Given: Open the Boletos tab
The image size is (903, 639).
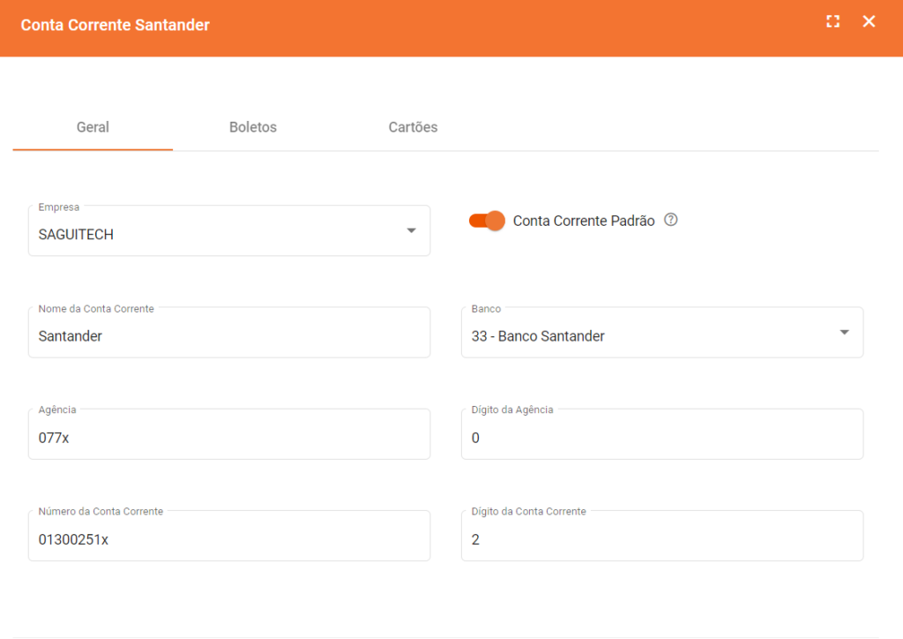Looking at the screenshot, I should coord(253,127).
